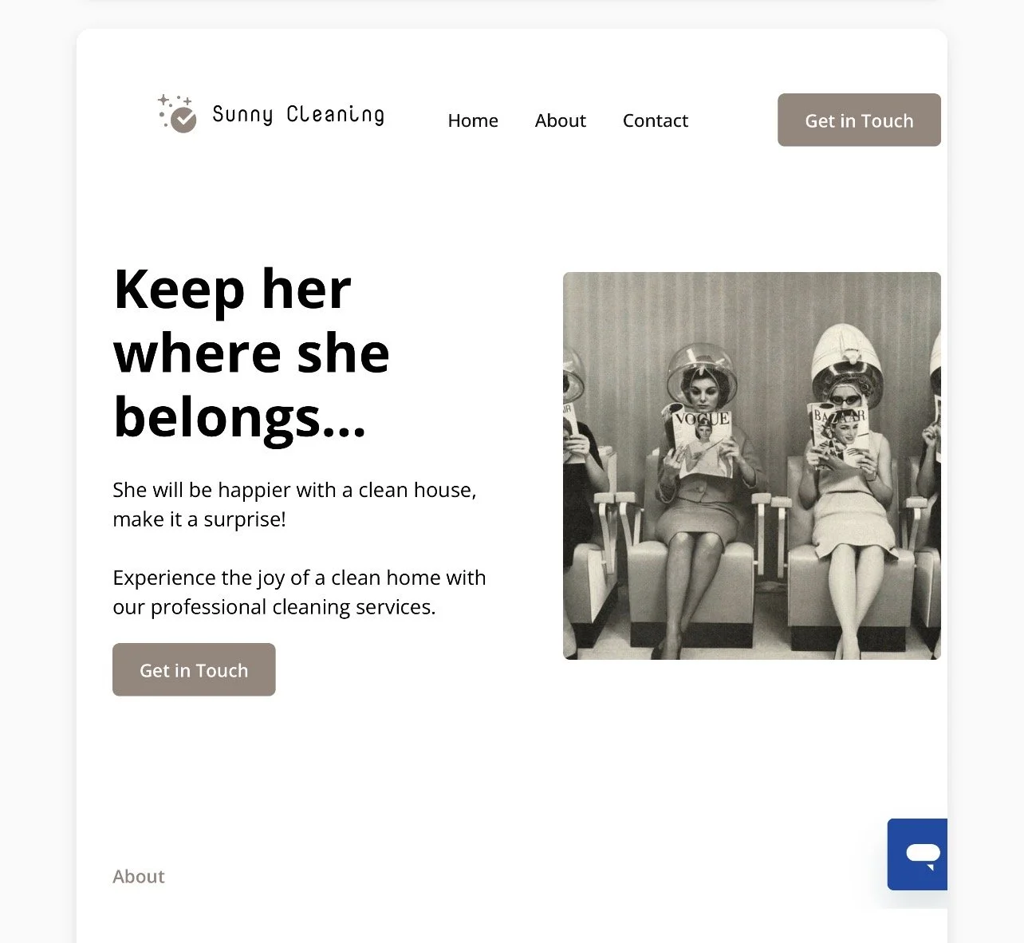Click Get in Touch below the hero paragraphs
The width and height of the screenshot is (1024, 943).
194,669
